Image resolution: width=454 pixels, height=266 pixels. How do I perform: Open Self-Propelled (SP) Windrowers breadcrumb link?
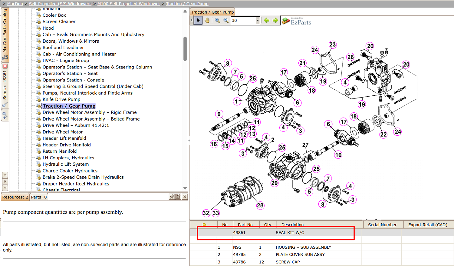coord(60,4)
